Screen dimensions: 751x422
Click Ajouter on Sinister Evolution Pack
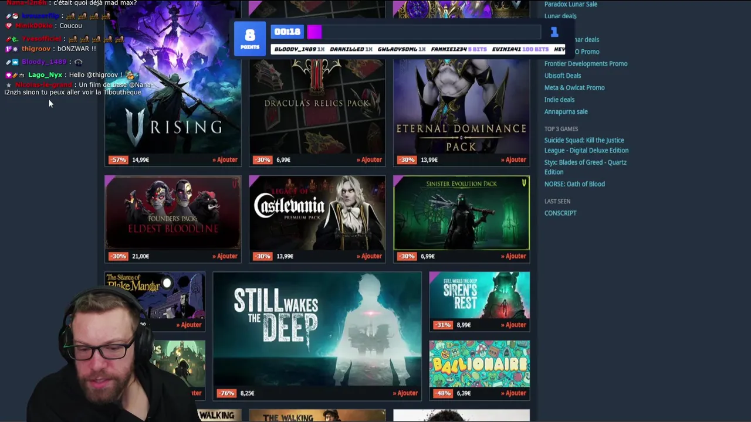513,256
